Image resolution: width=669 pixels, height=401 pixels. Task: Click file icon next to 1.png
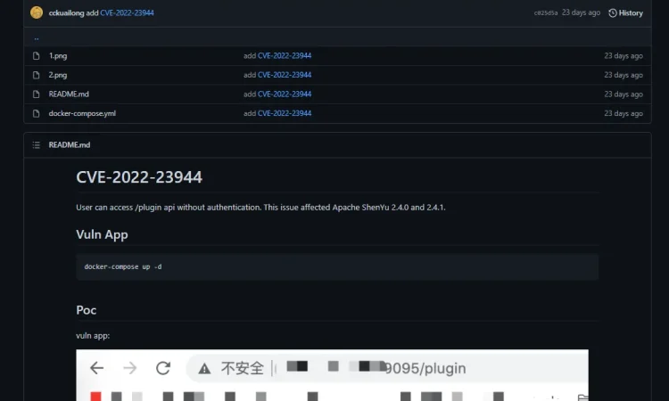(37, 56)
